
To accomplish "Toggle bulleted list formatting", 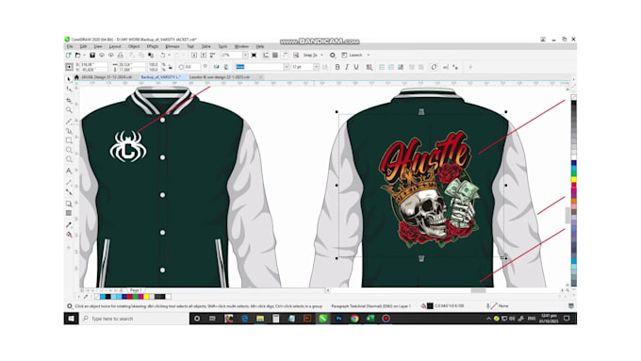I will pyautogui.click(x=382, y=67).
